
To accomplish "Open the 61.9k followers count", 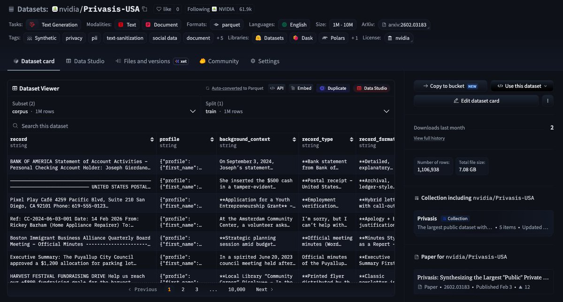I will click(x=245, y=9).
